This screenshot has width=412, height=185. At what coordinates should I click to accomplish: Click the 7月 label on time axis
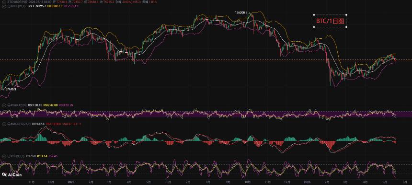click(x=188, y=182)
